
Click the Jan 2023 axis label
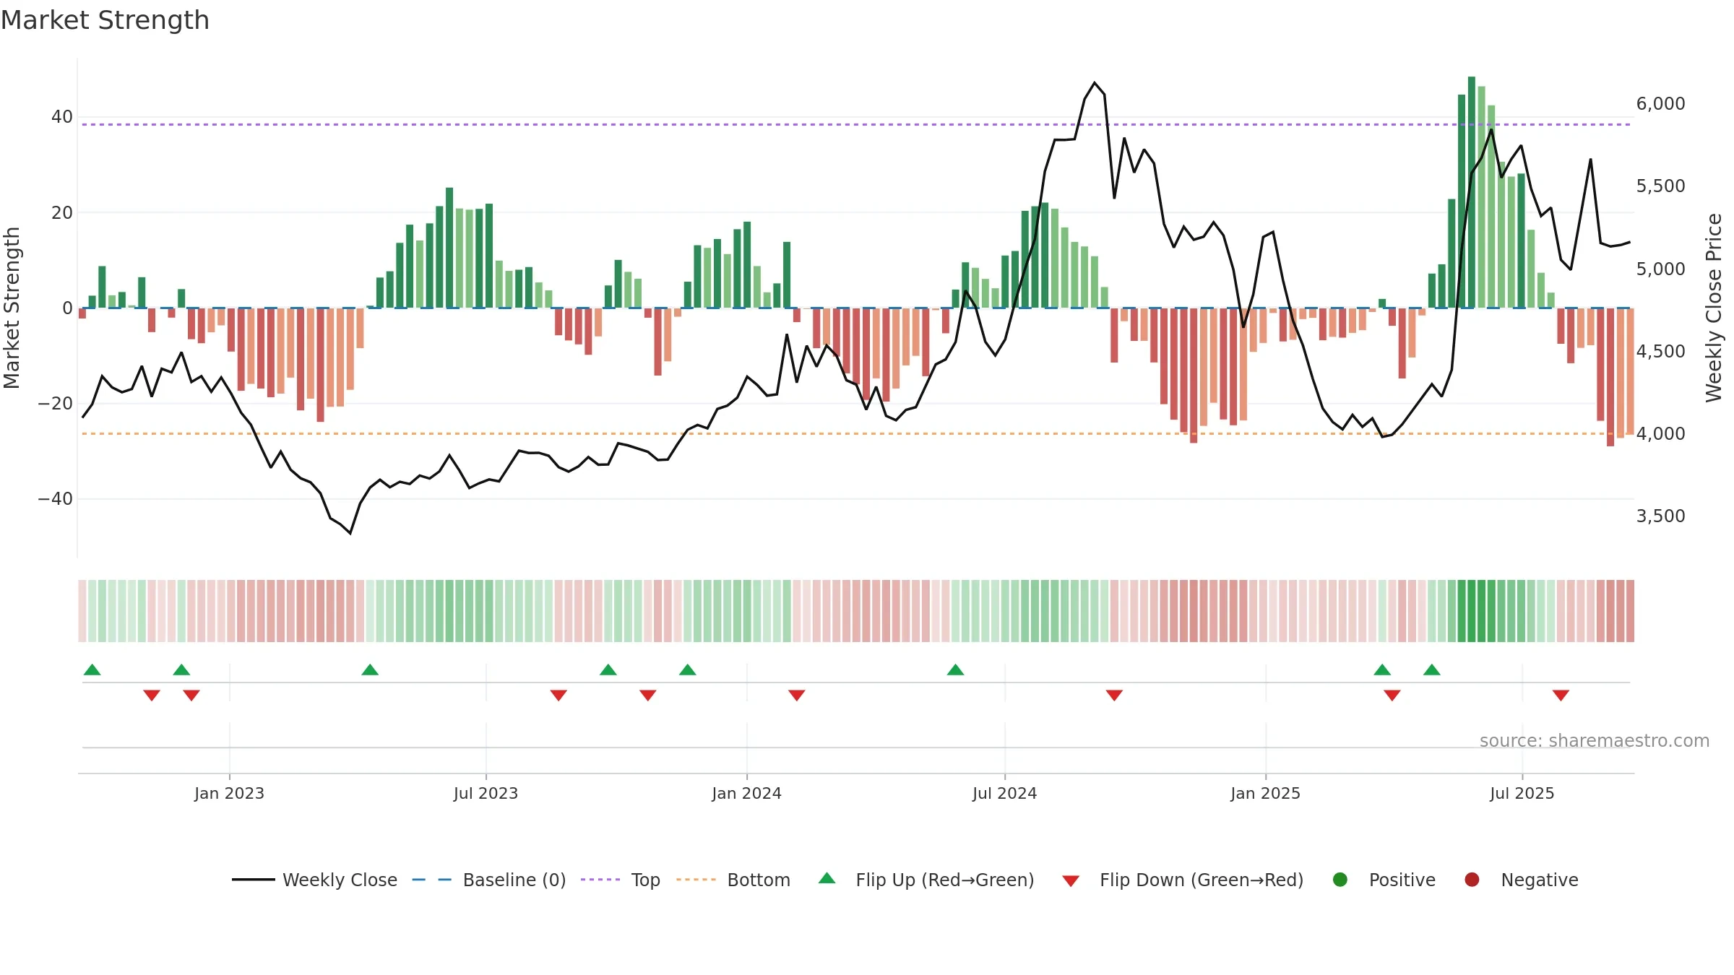pyautogui.click(x=229, y=793)
